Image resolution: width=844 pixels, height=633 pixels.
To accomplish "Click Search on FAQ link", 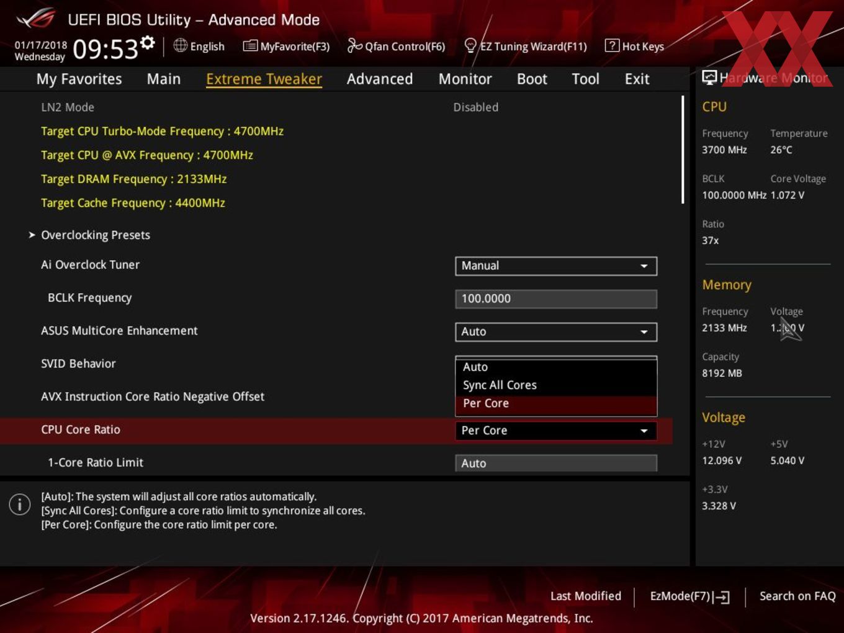I will (x=797, y=596).
